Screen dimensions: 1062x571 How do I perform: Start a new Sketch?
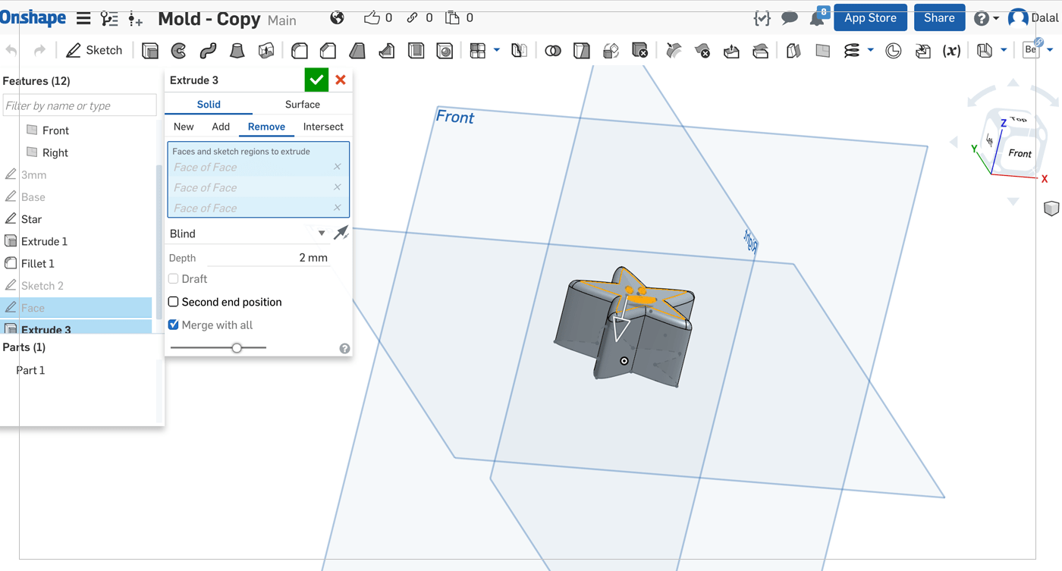coord(94,50)
